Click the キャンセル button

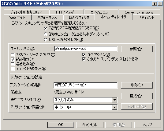(90, 125)
